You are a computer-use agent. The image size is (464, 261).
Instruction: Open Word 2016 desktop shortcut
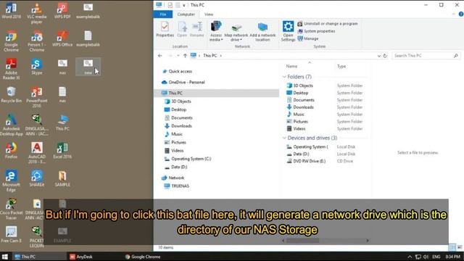pos(12,11)
